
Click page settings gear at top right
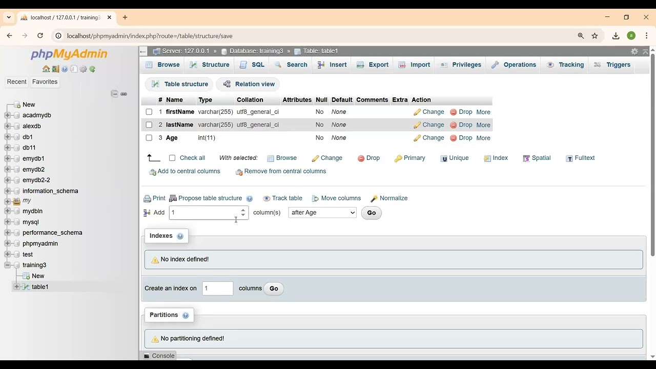[634, 51]
